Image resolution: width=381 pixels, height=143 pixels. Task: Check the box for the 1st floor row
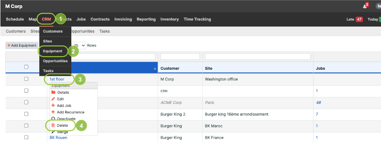26,79
